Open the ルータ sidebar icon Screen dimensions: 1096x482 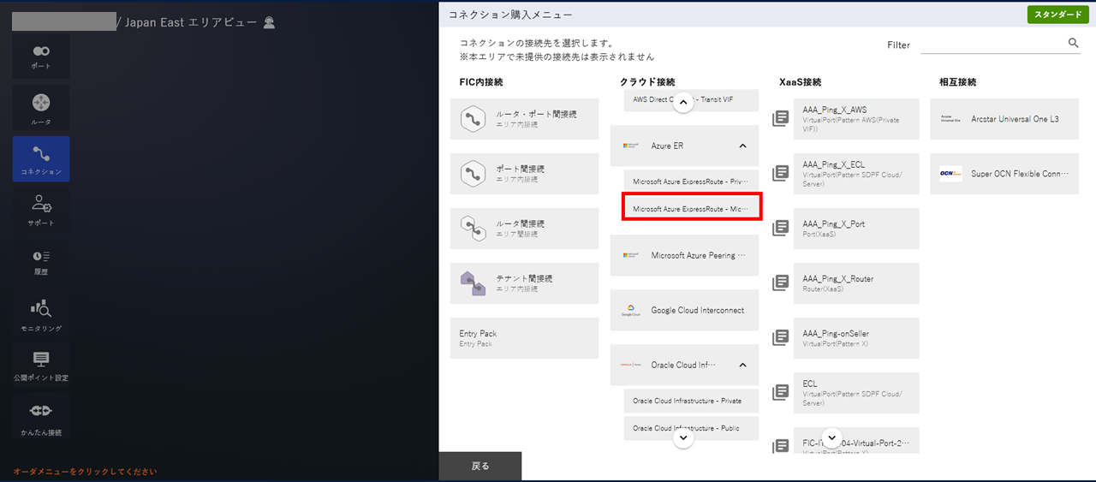(x=41, y=109)
